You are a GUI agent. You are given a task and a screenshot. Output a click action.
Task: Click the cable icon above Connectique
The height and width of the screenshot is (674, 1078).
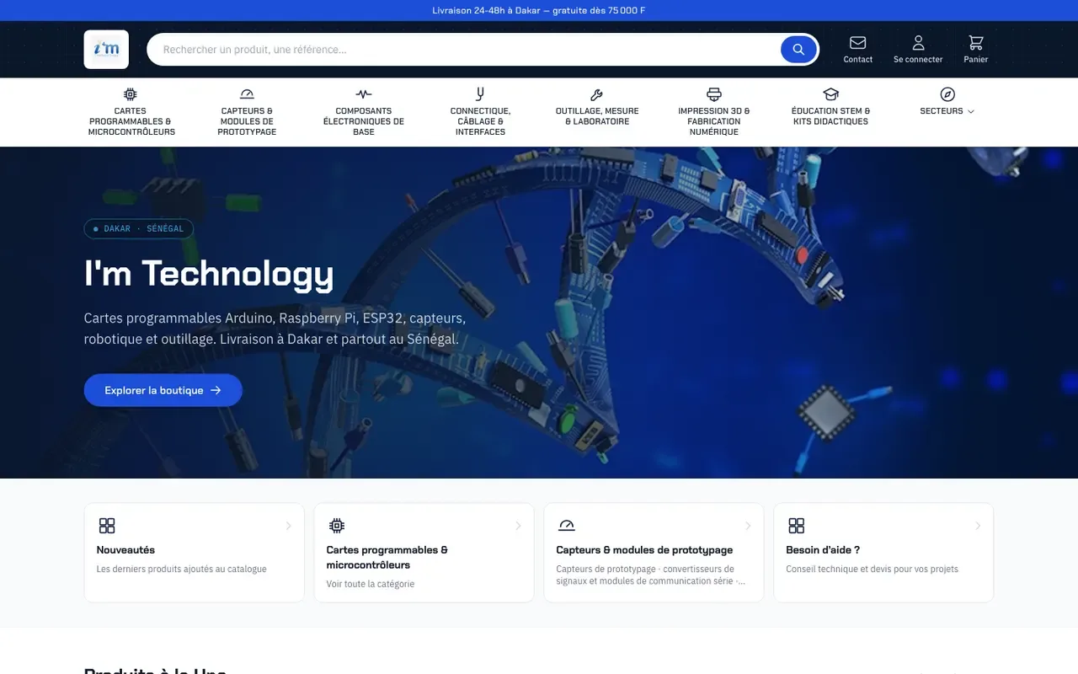pos(480,94)
